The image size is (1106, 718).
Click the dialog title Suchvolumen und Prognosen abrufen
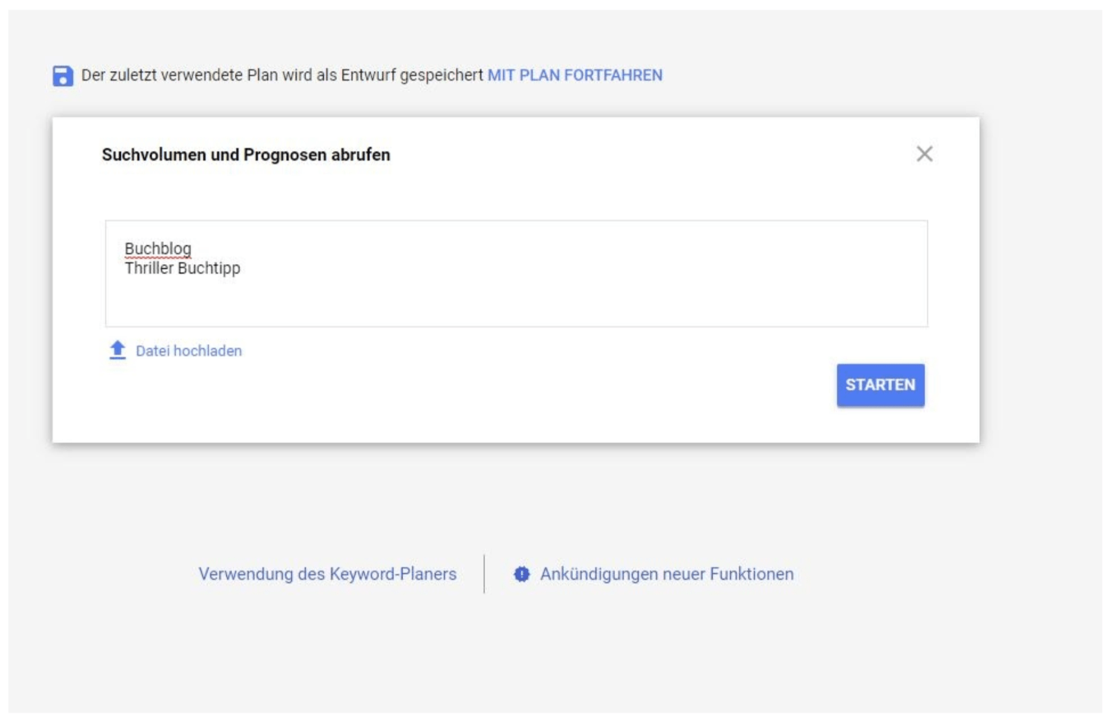pyautogui.click(x=246, y=155)
